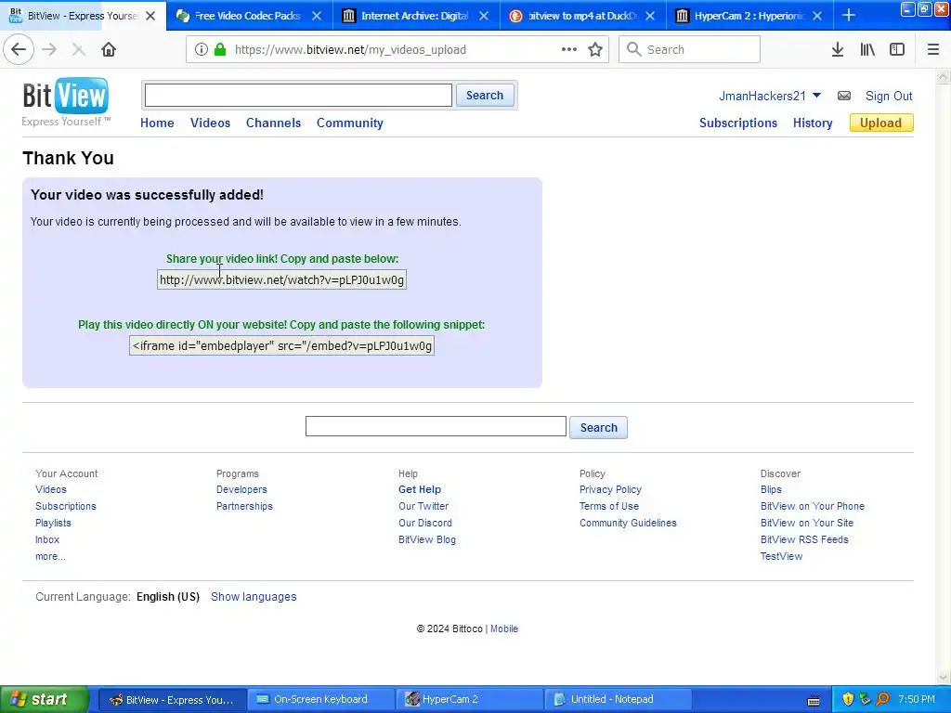
Task: Open the Firefox library icon
Action: [867, 50]
